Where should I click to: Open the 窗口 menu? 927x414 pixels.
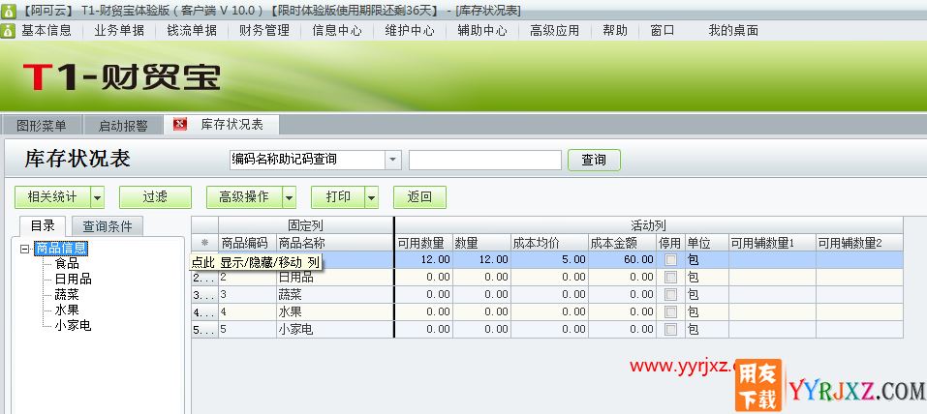(663, 31)
